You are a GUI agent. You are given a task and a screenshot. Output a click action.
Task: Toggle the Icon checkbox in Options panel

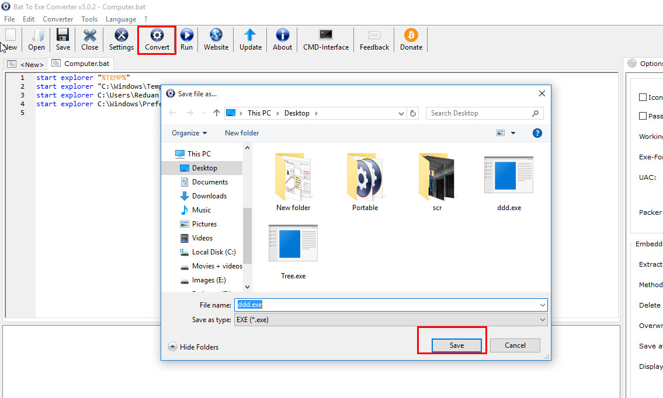pyautogui.click(x=643, y=97)
